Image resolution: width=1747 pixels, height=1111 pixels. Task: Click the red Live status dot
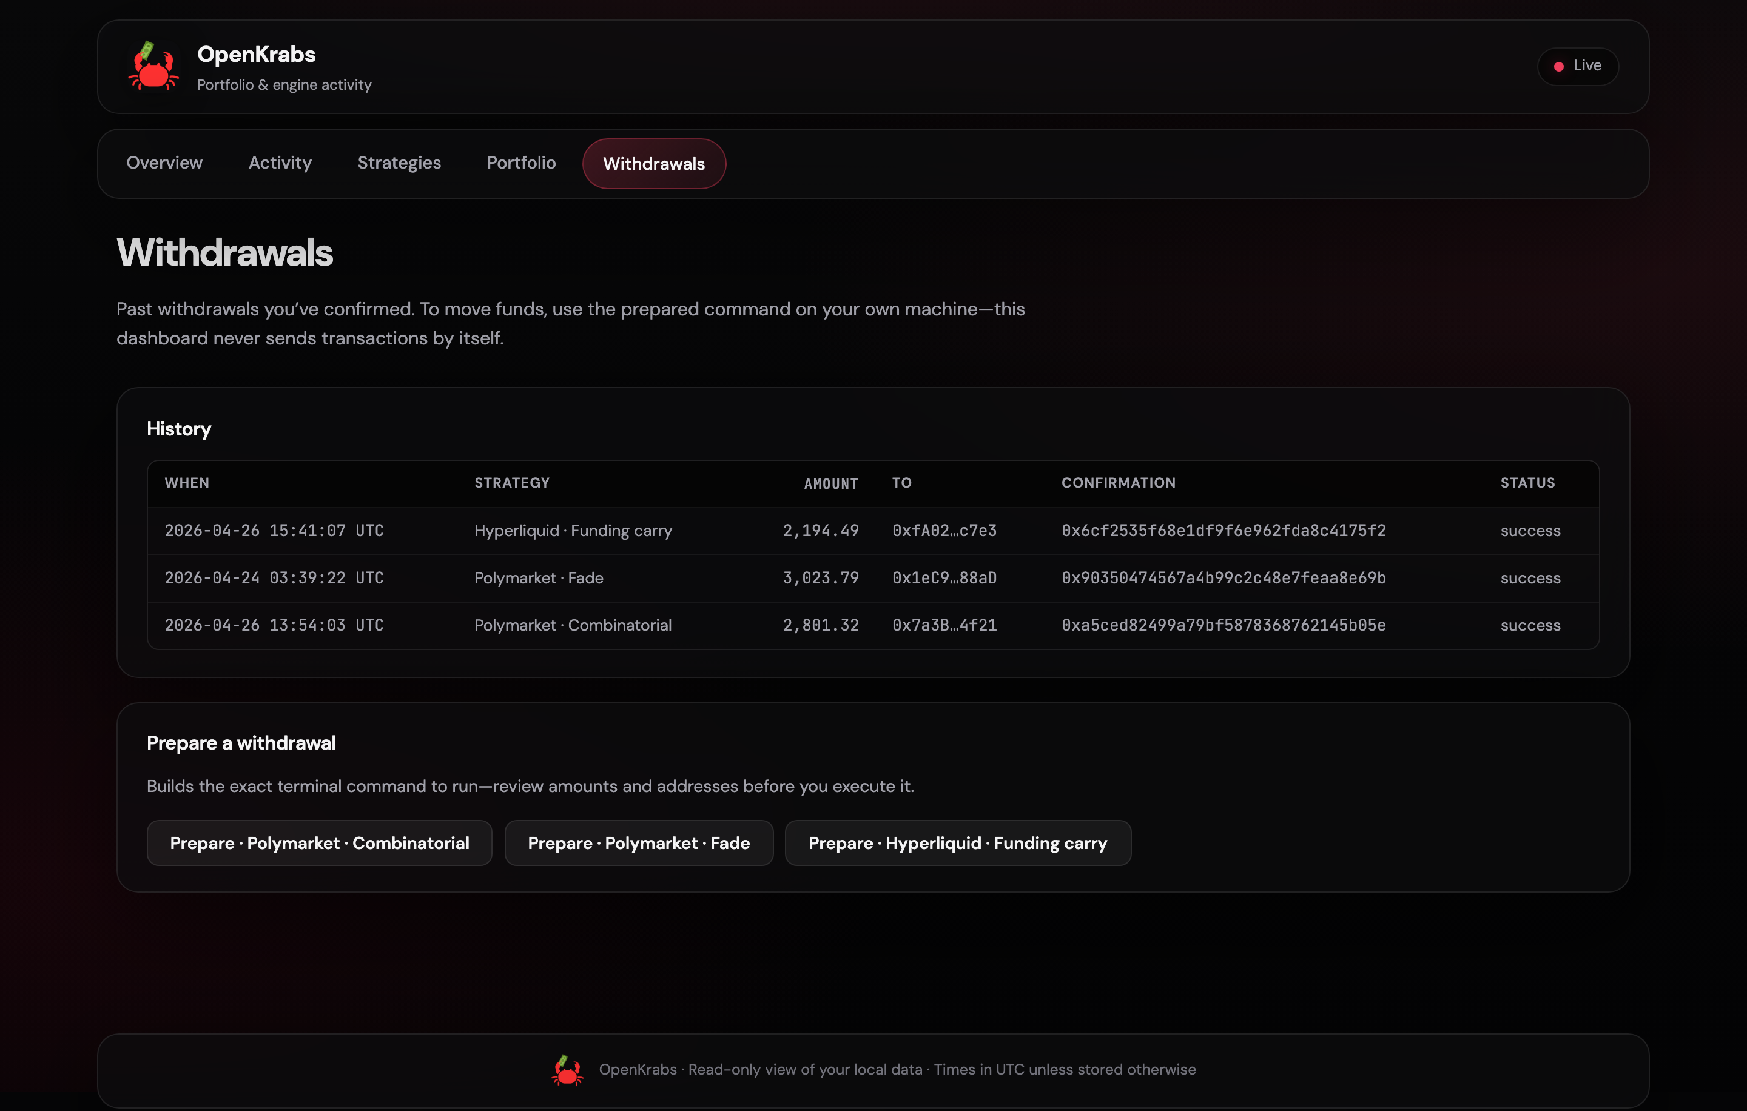tap(1558, 67)
